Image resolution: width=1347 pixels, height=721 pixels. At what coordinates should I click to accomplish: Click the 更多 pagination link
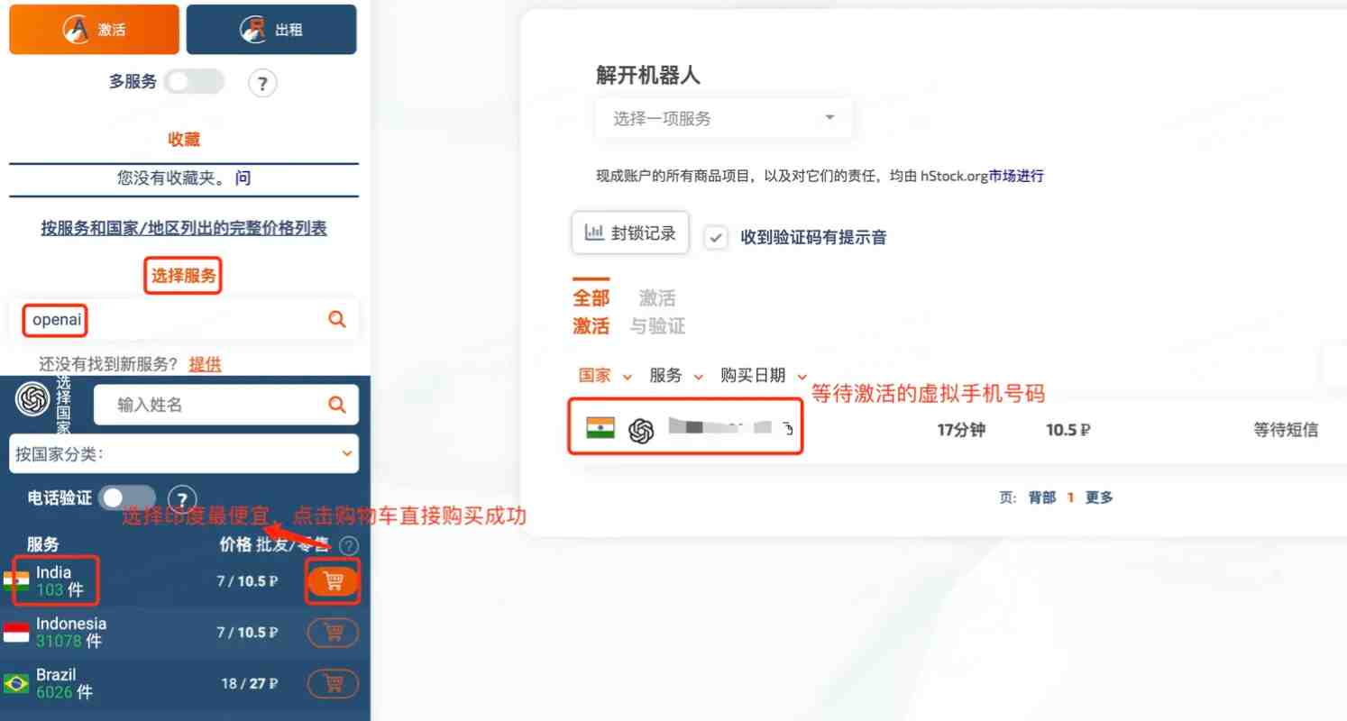pos(1099,497)
